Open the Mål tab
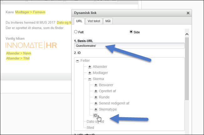Screen dimensions: 204x135 point(108,21)
